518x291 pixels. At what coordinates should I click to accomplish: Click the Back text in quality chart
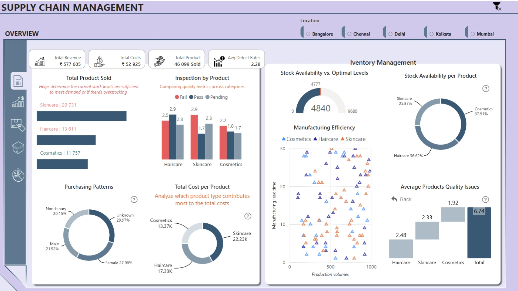tap(405, 199)
